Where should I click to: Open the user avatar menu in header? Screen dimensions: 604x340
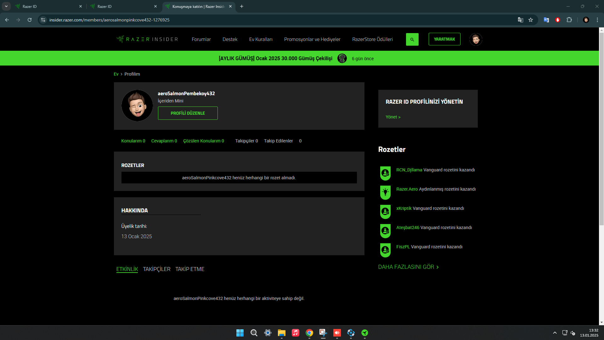[x=476, y=39]
